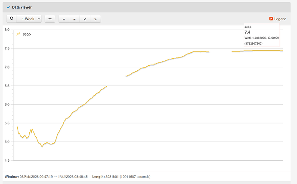Click the dropdown chevron beside 1 Week

39,19
